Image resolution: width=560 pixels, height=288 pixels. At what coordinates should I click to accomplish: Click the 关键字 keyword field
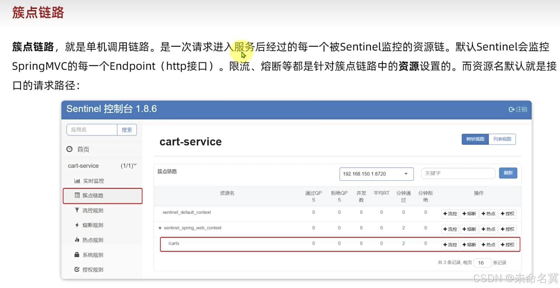tap(458, 173)
